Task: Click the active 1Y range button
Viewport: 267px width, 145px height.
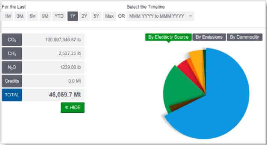Action: 72,16
